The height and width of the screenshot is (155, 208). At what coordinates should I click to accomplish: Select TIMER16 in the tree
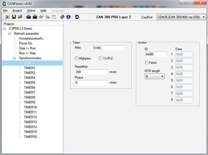pyautogui.click(x=30, y=137)
